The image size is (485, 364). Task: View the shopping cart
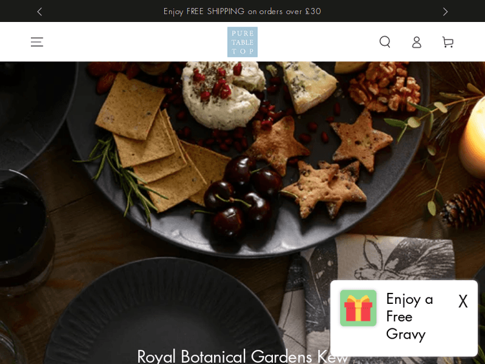click(x=448, y=42)
